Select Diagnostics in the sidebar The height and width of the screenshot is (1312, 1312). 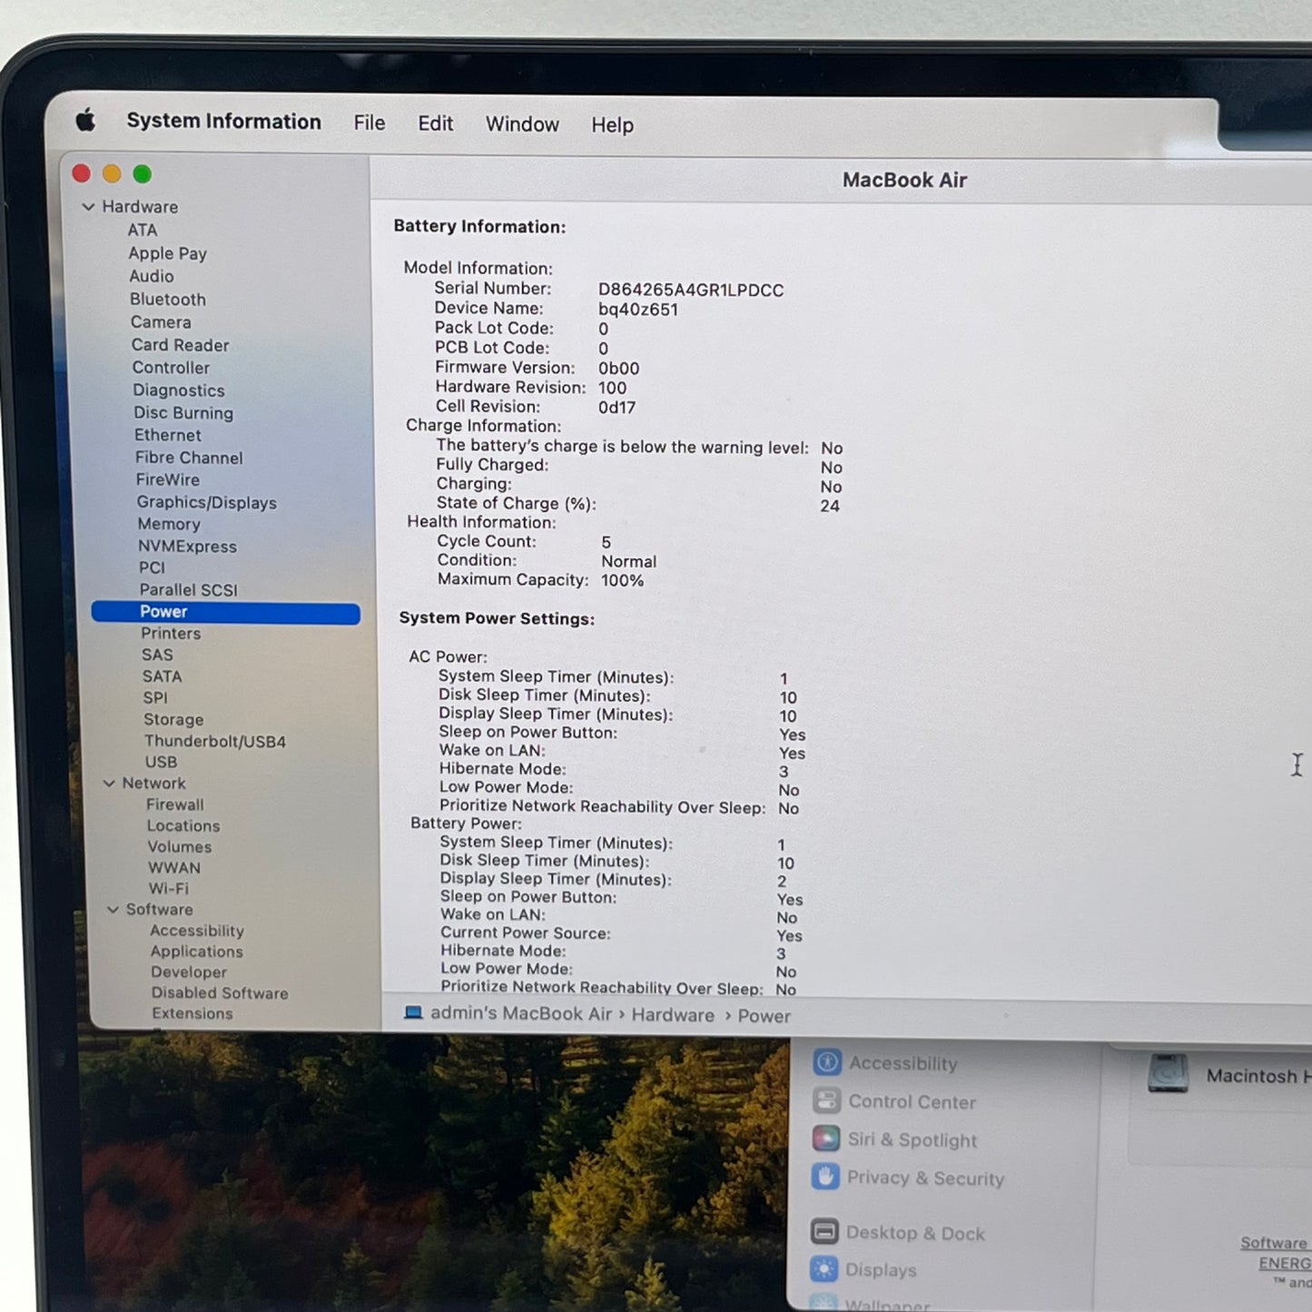pyautogui.click(x=179, y=390)
